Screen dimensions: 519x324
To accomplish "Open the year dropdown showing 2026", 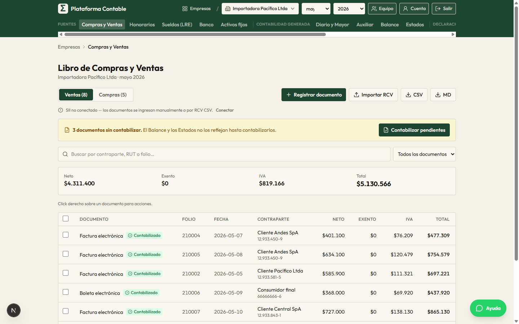I will [x=349, y=9].
